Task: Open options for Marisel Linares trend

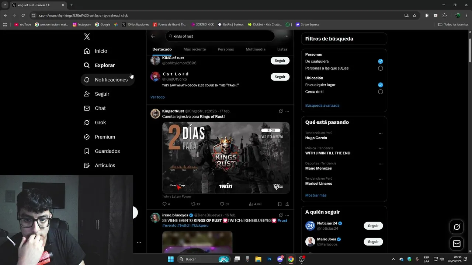Action: [x=381, y=179]
